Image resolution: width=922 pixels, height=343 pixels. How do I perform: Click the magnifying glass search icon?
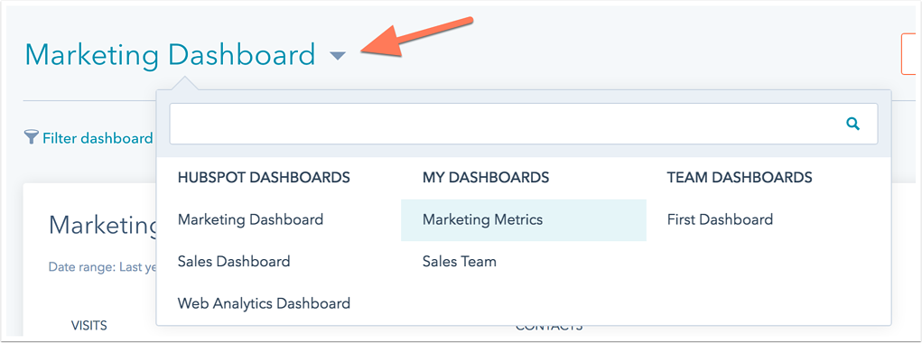coord(853,124)
